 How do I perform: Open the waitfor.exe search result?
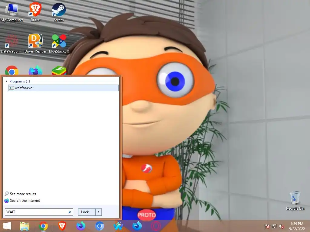pos(64,88)
